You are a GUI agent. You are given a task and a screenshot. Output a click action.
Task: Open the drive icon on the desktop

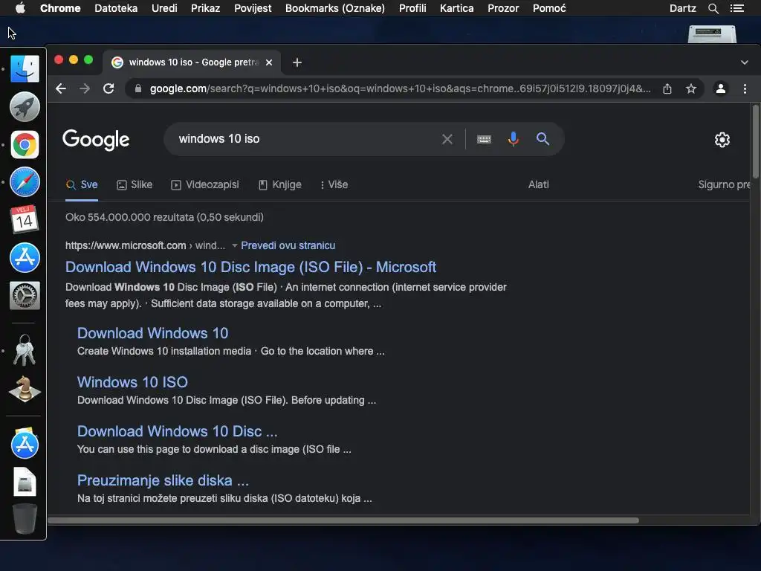click(x=712, y=33)
